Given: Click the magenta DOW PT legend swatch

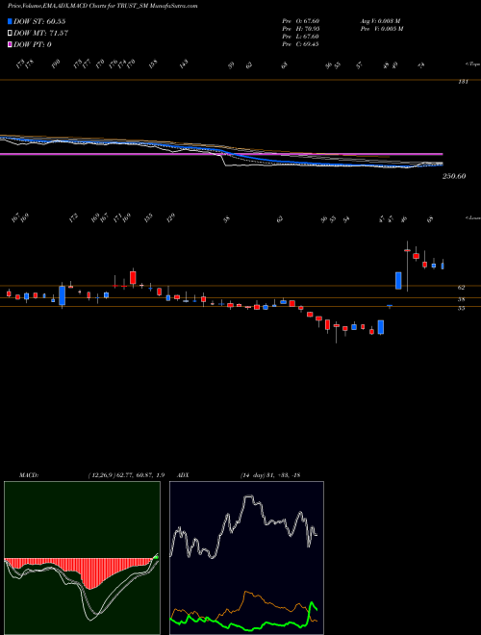Looking at the screenshot, I should (x=10, y=44).
